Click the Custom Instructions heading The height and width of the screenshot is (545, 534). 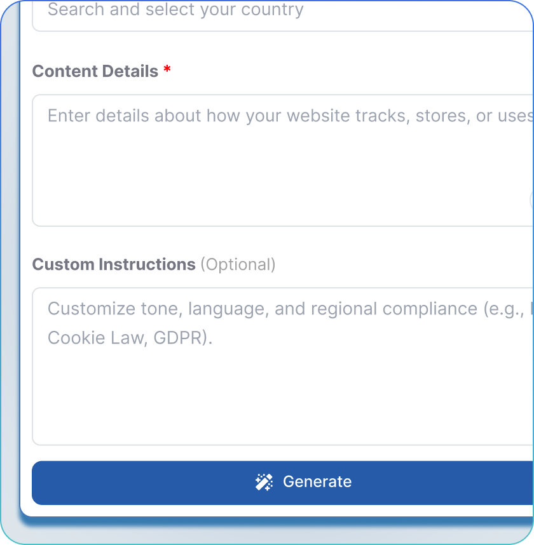[x=114, y=264]
